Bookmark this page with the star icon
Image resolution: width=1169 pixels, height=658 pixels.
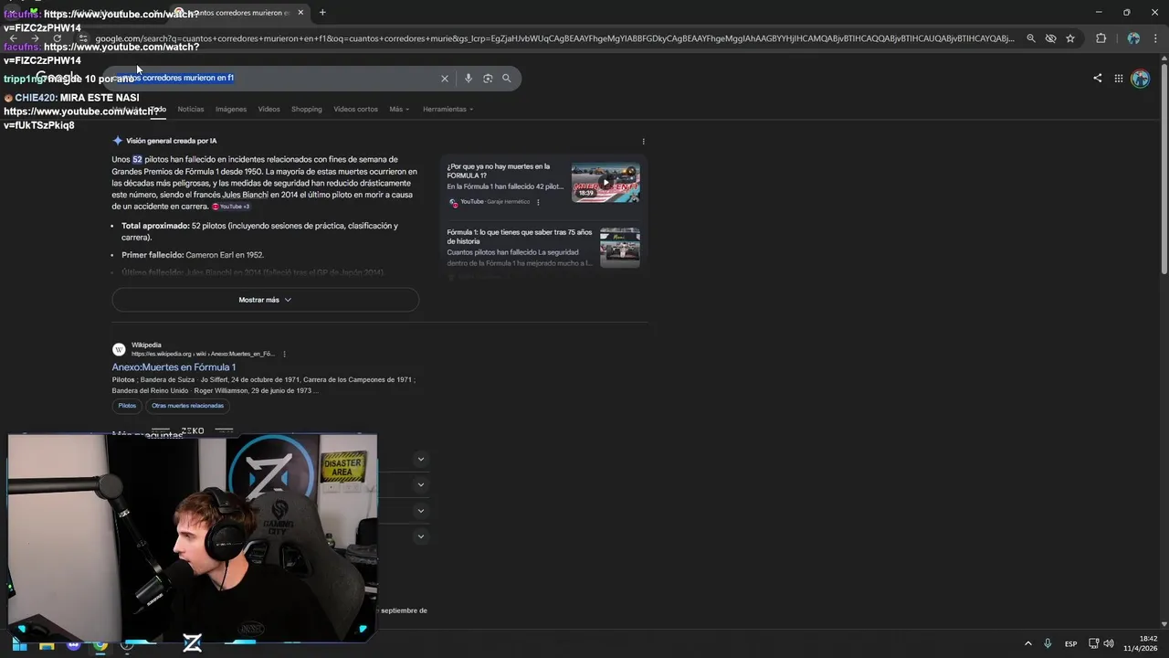[1070, 38]
